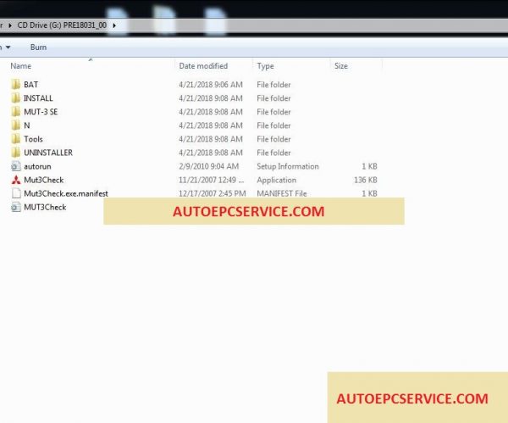Click CD Drive (G:) PRE18031_00 breadcrumb
The image size is (508, 423).
pos(62,25)
